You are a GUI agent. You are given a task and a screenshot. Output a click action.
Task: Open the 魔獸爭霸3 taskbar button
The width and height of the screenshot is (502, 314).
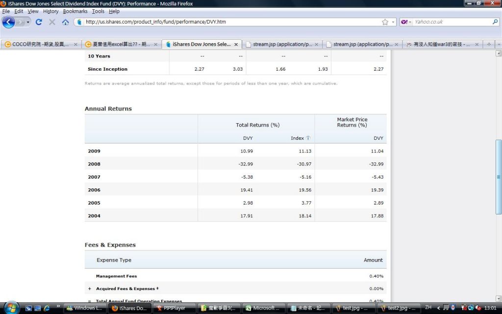pyautogui.click(x=219, y=308)
